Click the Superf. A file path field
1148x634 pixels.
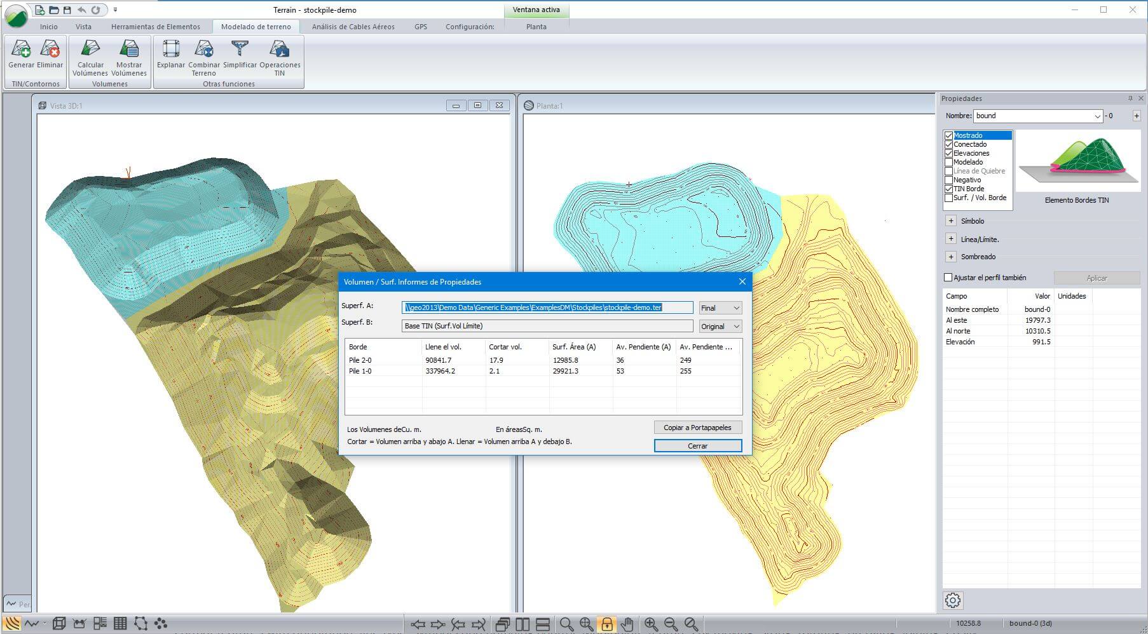(x=547, y=307)
